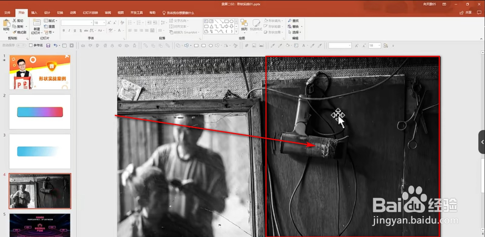The height and width of the screenshot is (237, 485).
Task: Open Shape Outline (形状轮廓) dropdown
Action: point(273,26)
